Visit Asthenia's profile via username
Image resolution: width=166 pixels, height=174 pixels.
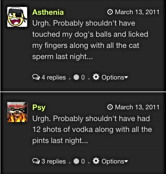pyautogui.click(x=48, y=12)
